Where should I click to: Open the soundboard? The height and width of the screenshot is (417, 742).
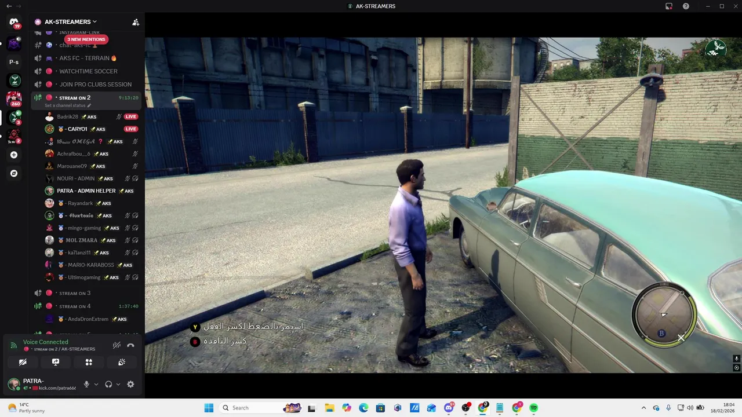tap(122, 362)
